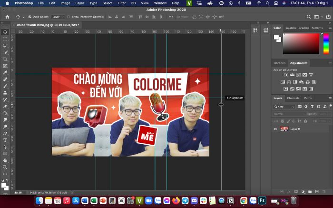Toggle adjustment layer filter icon

306,107
